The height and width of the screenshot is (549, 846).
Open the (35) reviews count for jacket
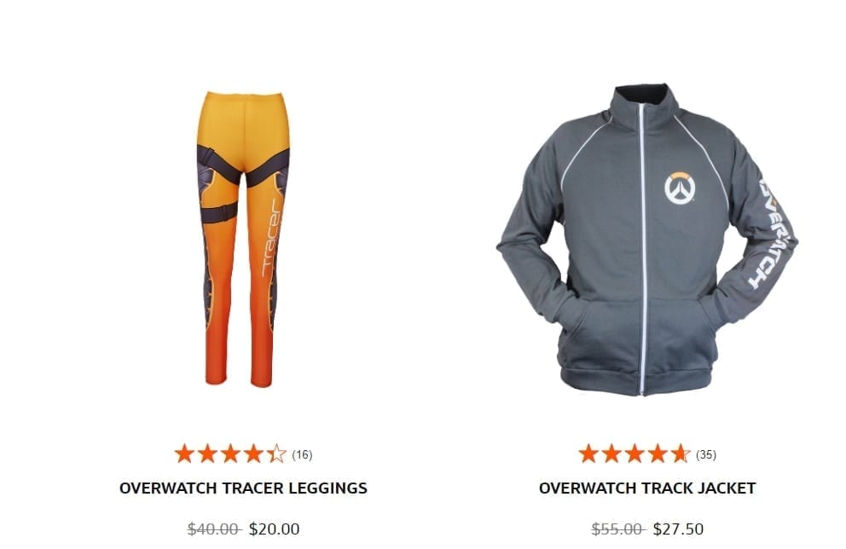click(706, 454)
